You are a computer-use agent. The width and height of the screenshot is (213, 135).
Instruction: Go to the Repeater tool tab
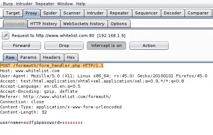click(119, 13)
